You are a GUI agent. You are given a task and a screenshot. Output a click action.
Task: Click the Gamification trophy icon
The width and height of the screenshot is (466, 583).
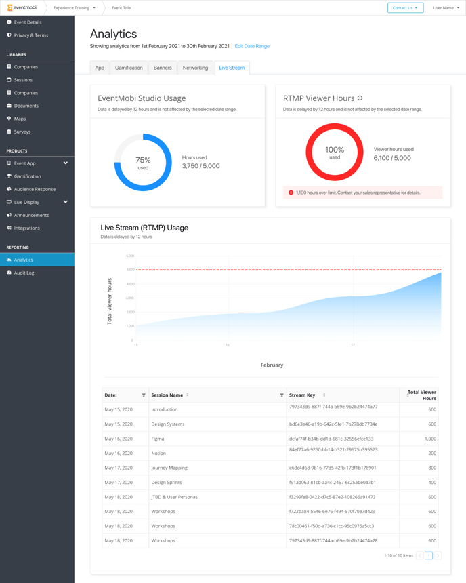[9, 176]
